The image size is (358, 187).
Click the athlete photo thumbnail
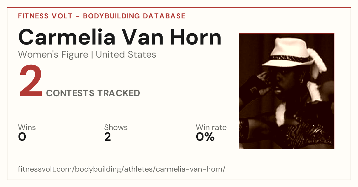[x=286, y=91]
